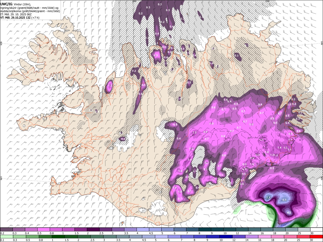Click the 4.2 precipitation value on the map

pos(289,213)
